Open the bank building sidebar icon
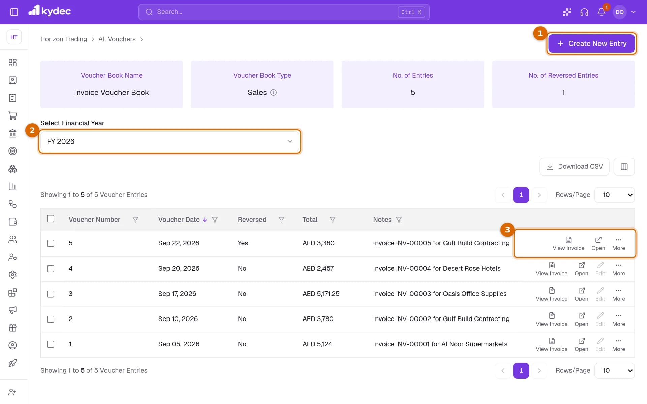 point(12,133)
